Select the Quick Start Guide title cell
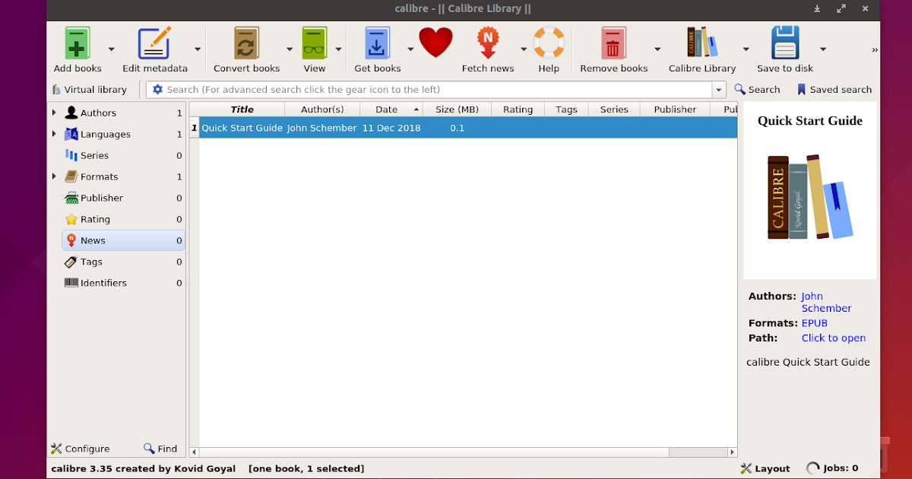This screenshot has height=479, width=912. [x=242, y=128]
